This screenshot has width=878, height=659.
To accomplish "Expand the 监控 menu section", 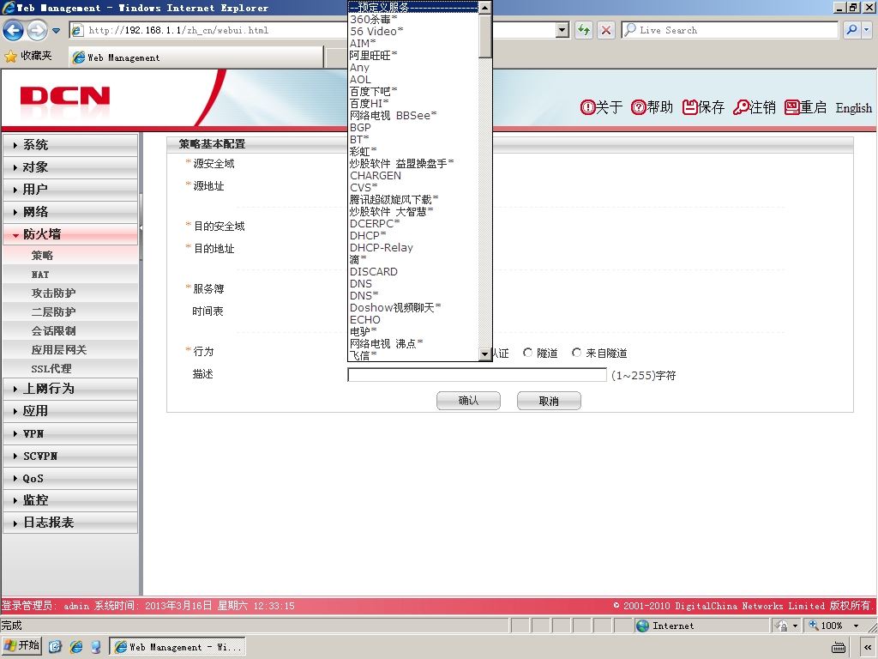I will click(70, 500).
